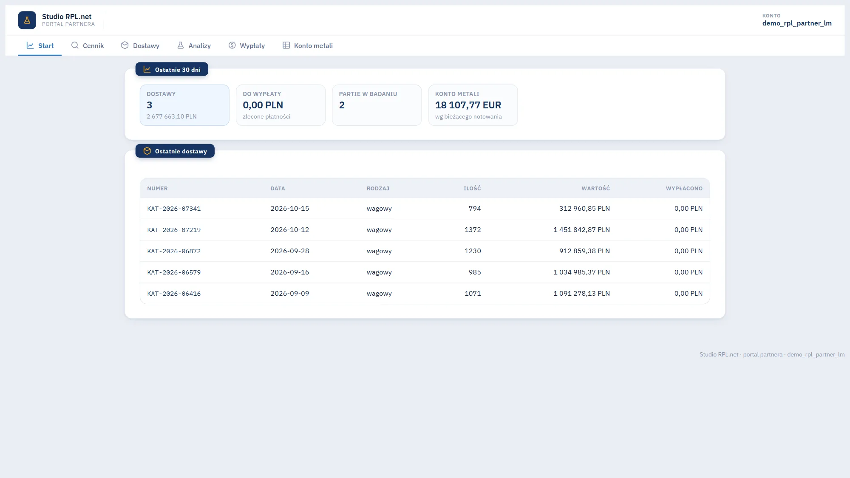Screen dimensions: 850x478
Task: Click date 2026-10-15
Action: 290,209
